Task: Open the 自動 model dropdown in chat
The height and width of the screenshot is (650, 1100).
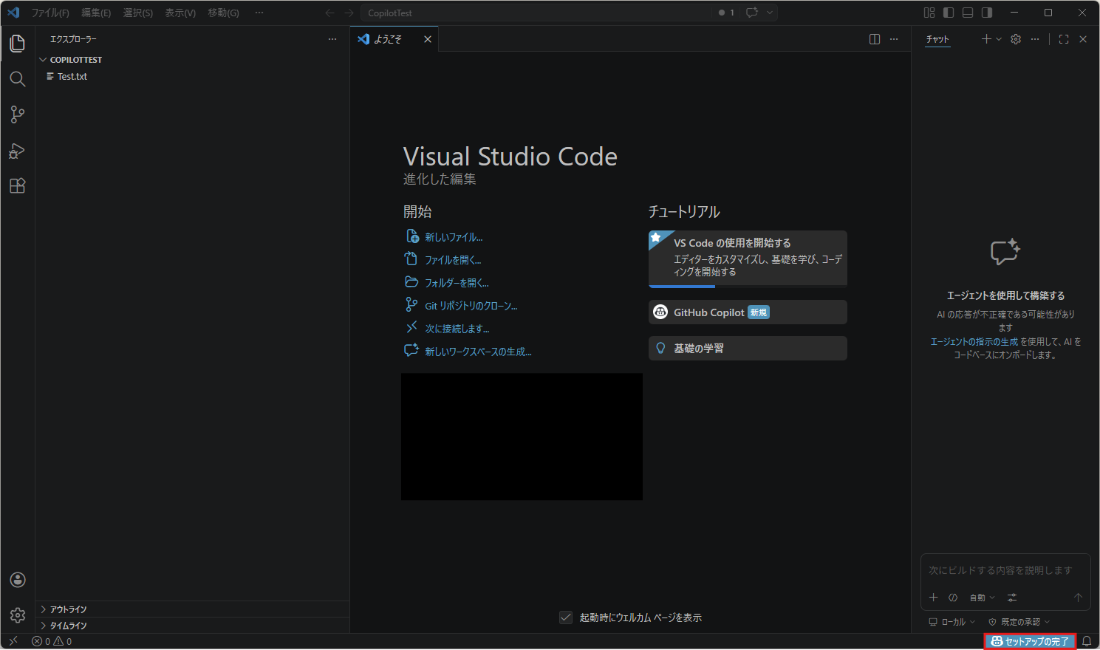Action: click(x=982, y=598)
